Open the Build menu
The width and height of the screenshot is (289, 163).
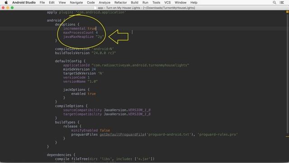[135, 2]
